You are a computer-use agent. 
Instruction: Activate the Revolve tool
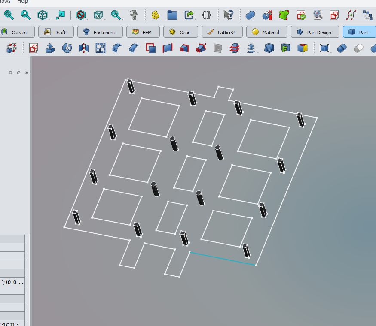click(67, 48)
